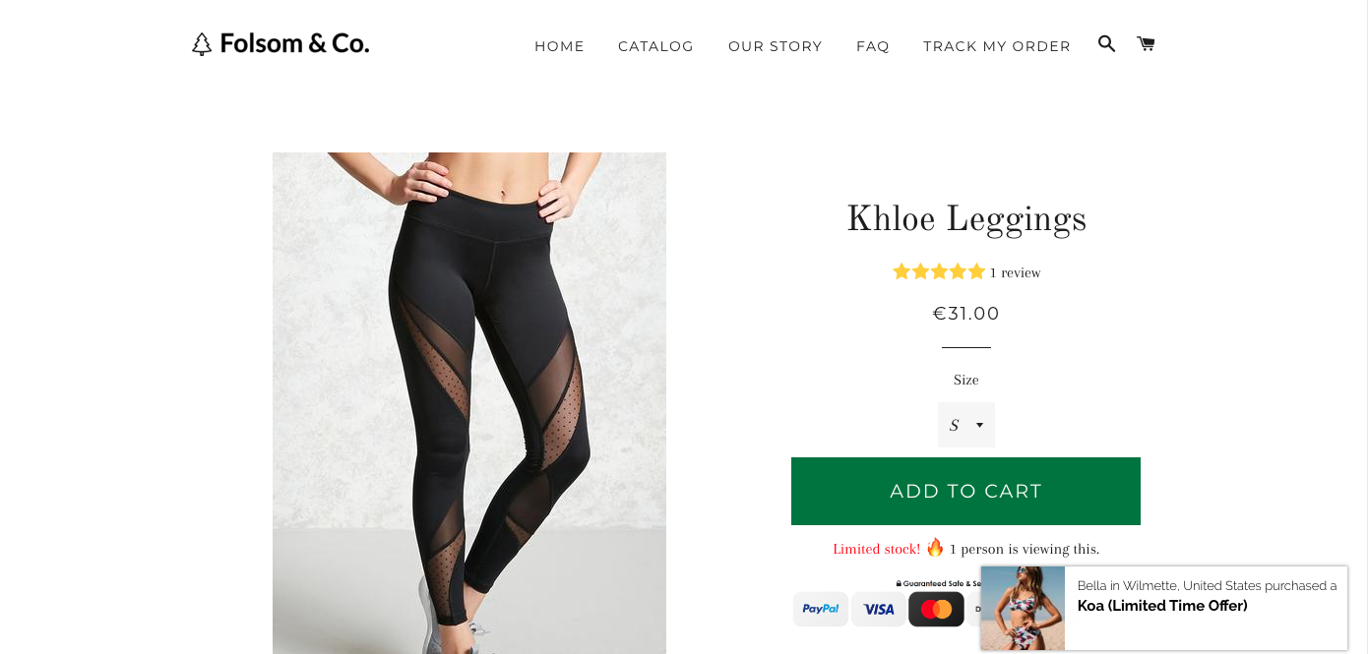1368x654 pixels.
Task: Go to the Home menu item
Action: tap(559, 46)
